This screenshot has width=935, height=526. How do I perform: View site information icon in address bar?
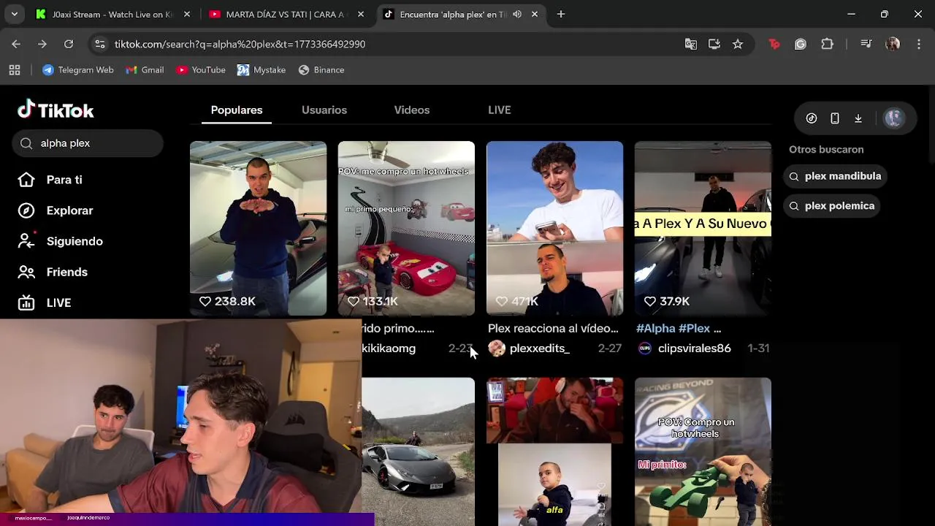pyautogui.click(x=100, y=44)
